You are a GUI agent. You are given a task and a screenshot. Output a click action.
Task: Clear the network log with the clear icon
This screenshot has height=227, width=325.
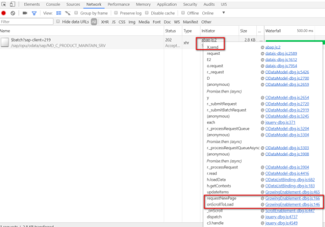[13, 13]
